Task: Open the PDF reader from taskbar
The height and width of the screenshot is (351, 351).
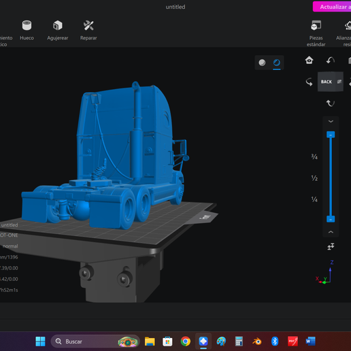Action: click(x=292, y=341)
